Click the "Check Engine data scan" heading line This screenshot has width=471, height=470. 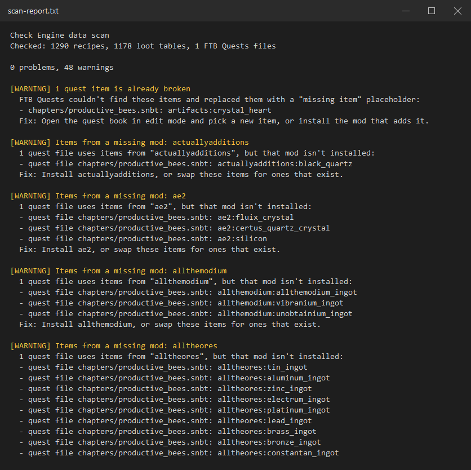tap(60, 35)
